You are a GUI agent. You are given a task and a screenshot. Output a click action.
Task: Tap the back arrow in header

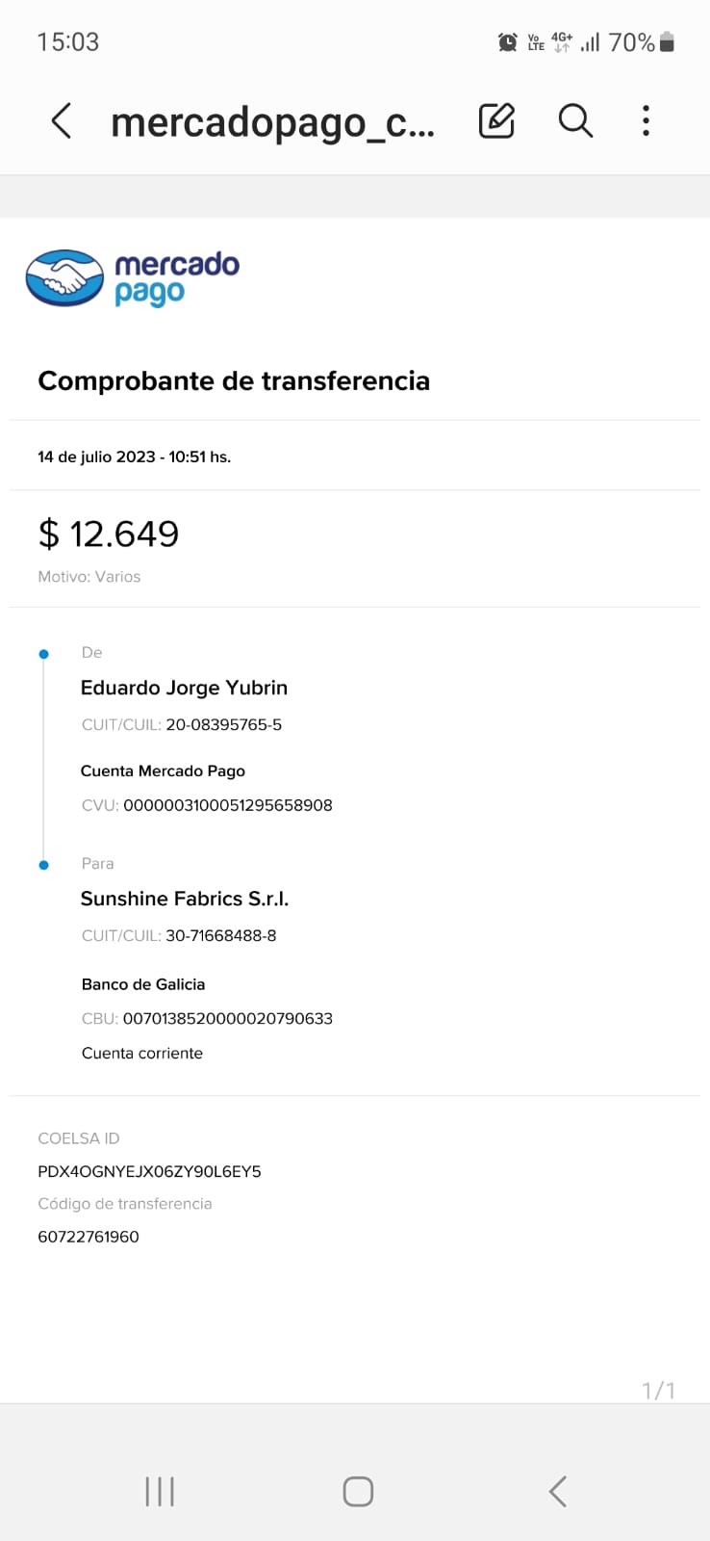pyautogui.click(x=62, y=121)
